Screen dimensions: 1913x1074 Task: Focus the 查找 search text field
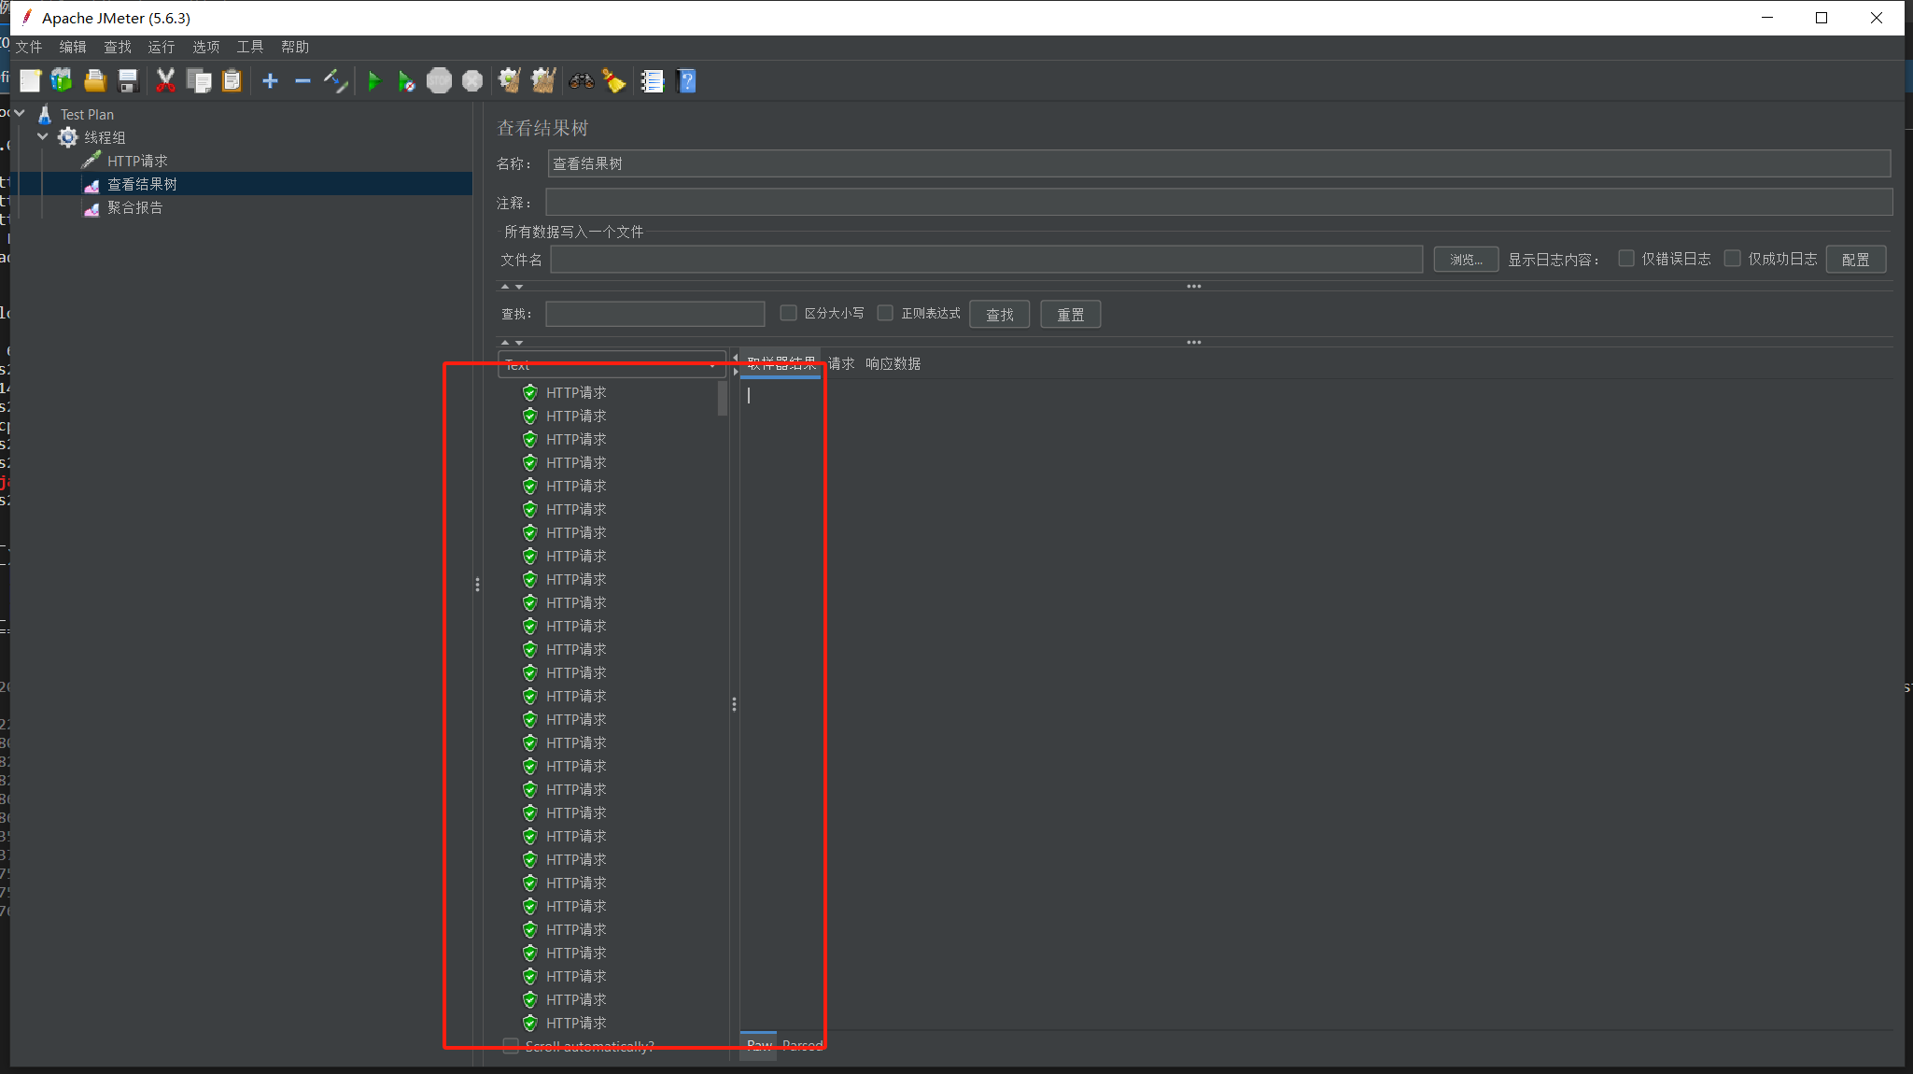point(654,314)
